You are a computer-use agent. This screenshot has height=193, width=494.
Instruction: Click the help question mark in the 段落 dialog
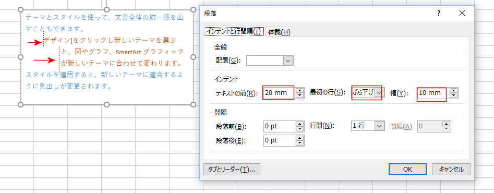click(439, 13)
